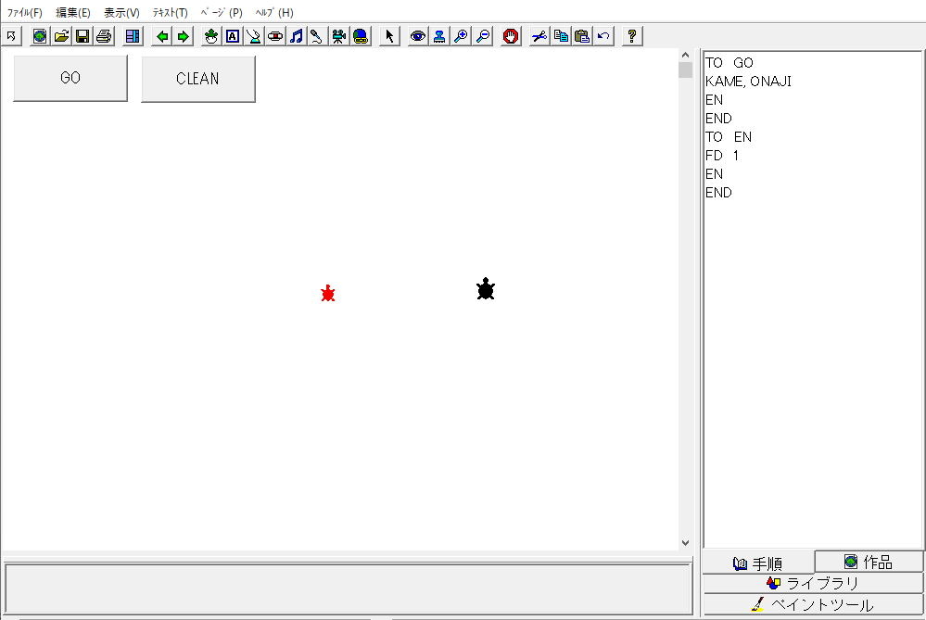Click the scissors cut icon
The height and width of the screenshot is (620, 926).
(x=539, y=36)
